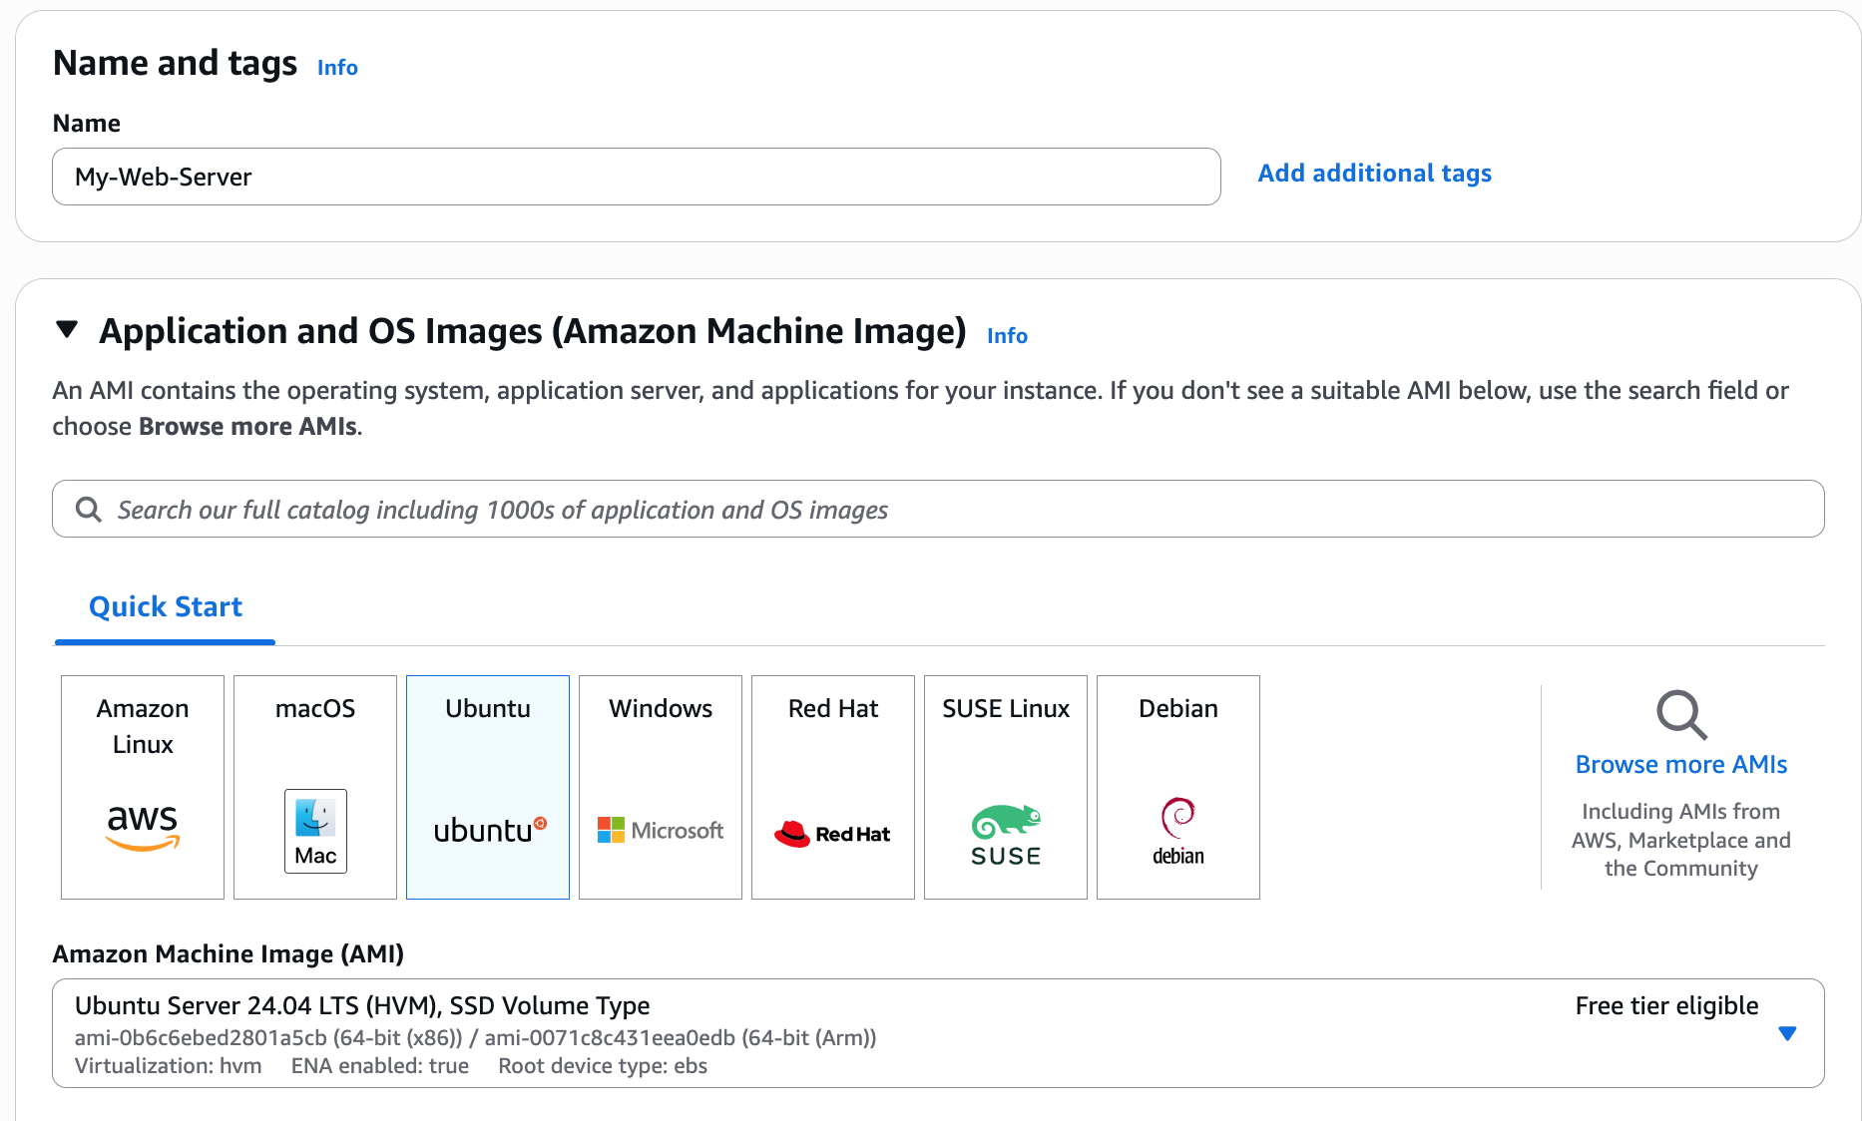
Task: Collapse the Application and OS Images section
Action: coord(67,329)
